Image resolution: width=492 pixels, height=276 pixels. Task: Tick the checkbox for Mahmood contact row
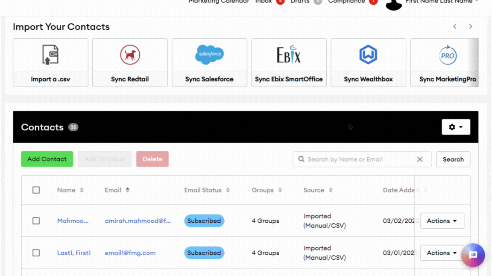click(x=36, y=221)
